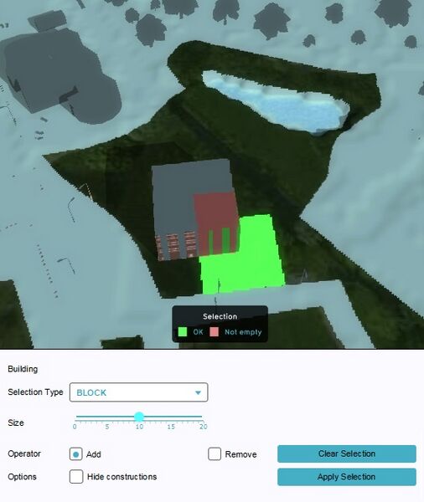Image resolution: width=424 pixels, height=502 pixels.
Task: Click the Clear Selection button
Action: [x=347, y=453]
